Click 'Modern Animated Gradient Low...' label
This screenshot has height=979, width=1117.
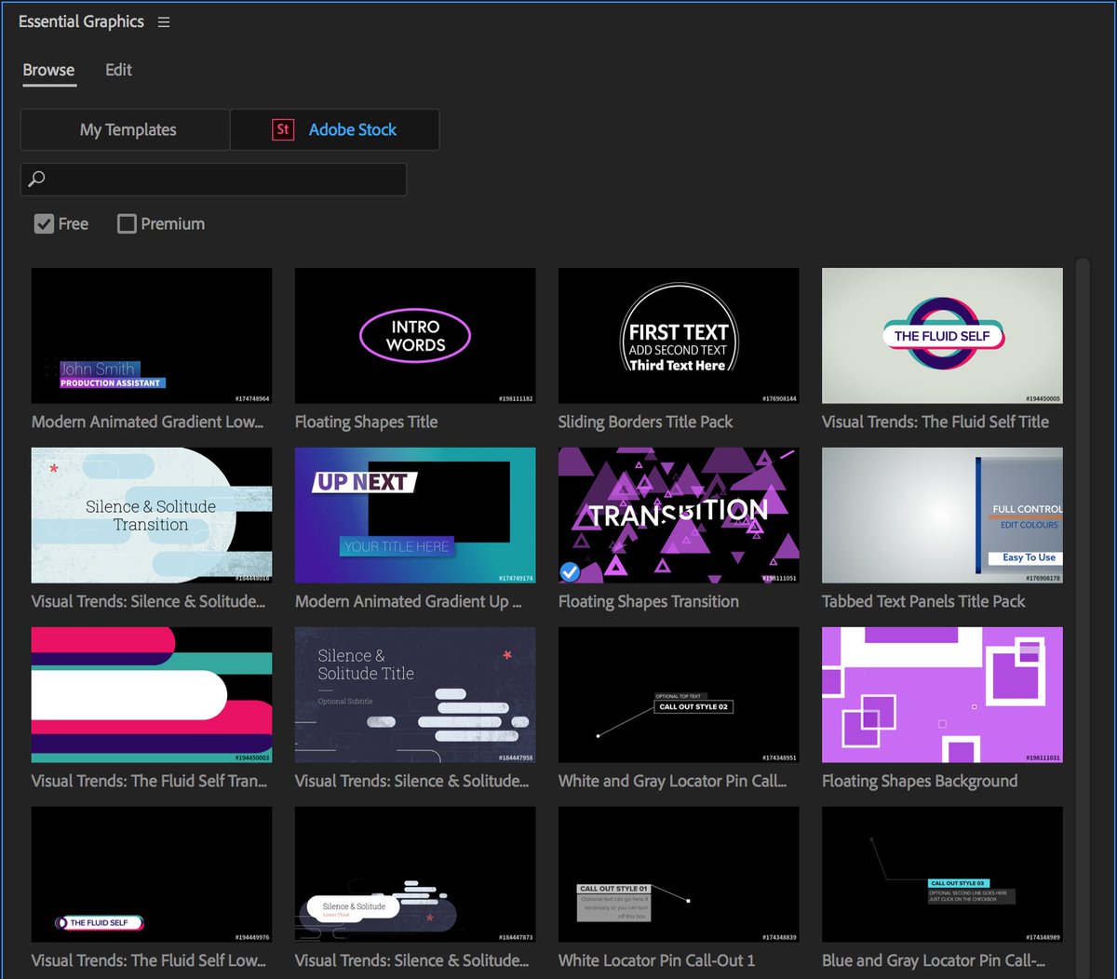click(147, 422)
